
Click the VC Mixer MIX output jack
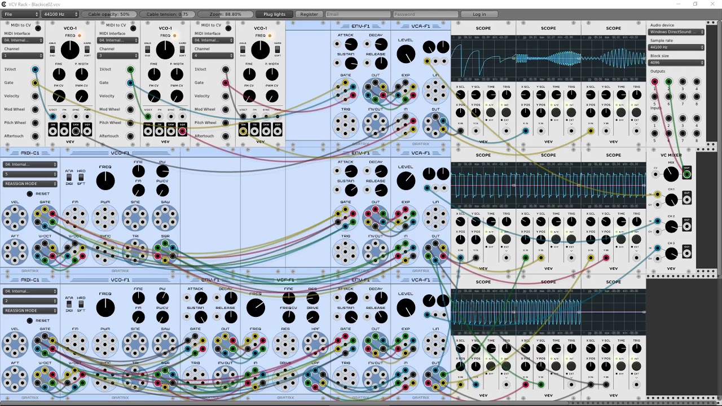pos(686,174)
